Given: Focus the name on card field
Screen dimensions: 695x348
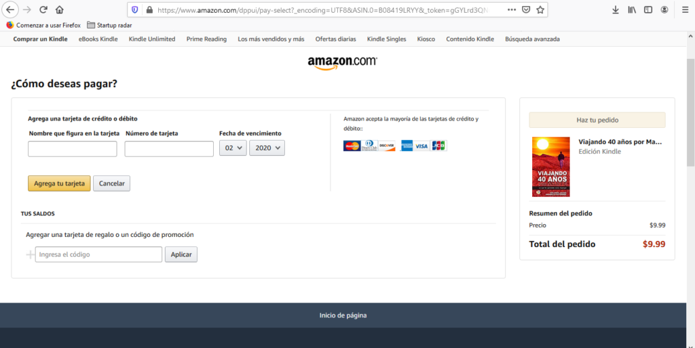Looking at the screenshot, I should click(x=72, y=149).
